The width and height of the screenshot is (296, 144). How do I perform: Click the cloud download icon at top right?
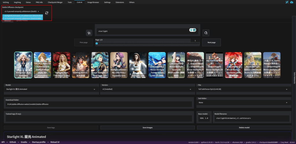tap(291, 2)
